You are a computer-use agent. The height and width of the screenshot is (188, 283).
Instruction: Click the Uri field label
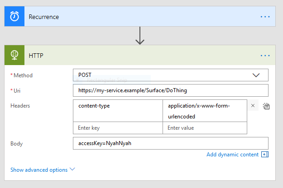tap(17, 90)
